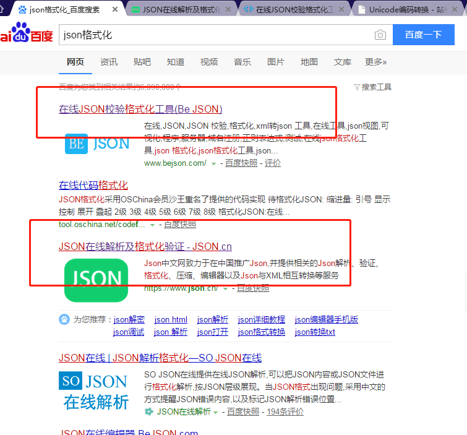
Task: Click the filter icon next to 搜索工具
Action: tap(357, 87)
